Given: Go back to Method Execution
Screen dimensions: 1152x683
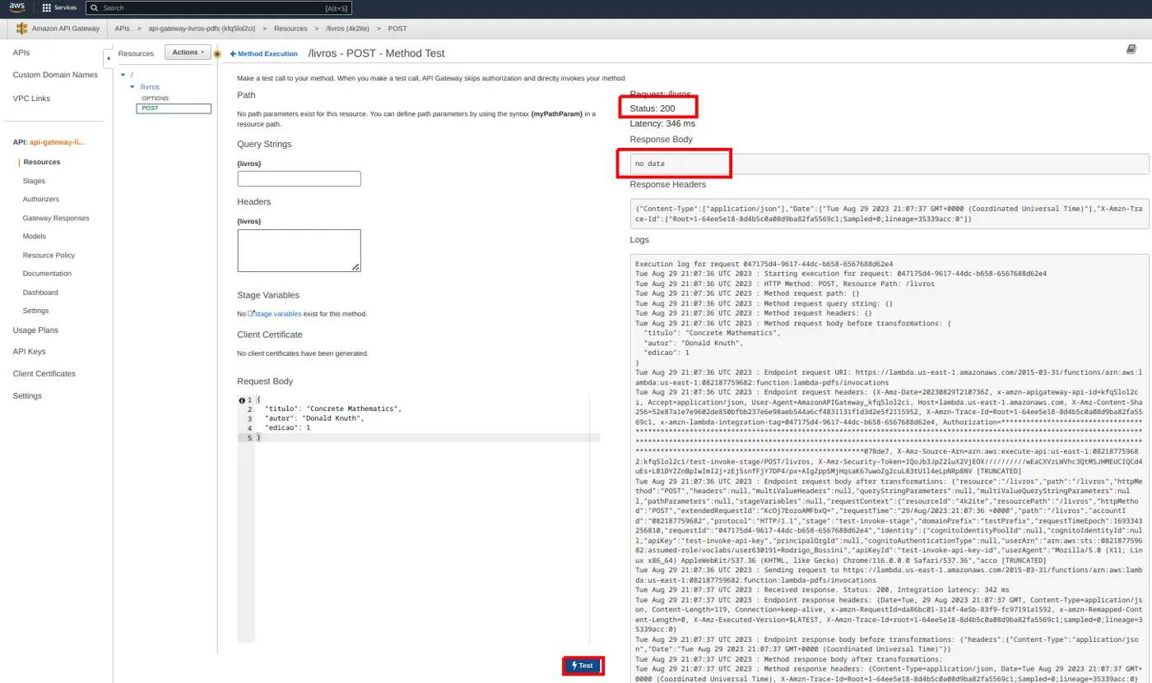Looking at the screenshot, I should [x=263, y=53].
